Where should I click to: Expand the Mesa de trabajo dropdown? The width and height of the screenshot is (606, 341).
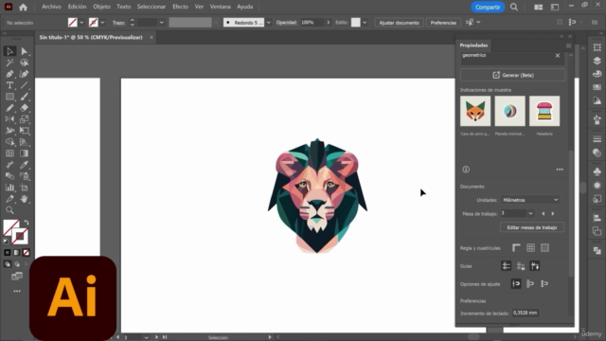[x=530, y=213]
